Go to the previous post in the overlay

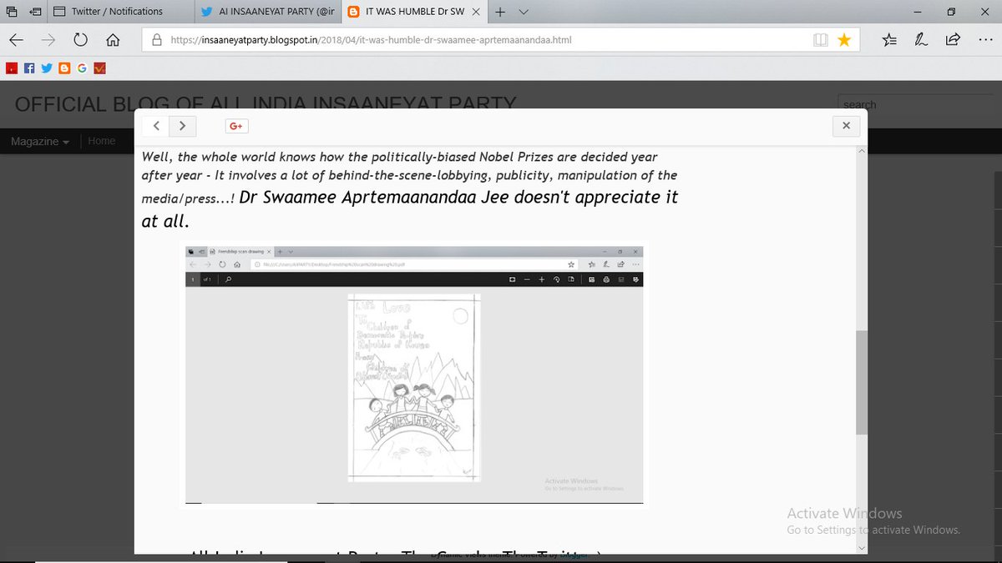point(156,126)
